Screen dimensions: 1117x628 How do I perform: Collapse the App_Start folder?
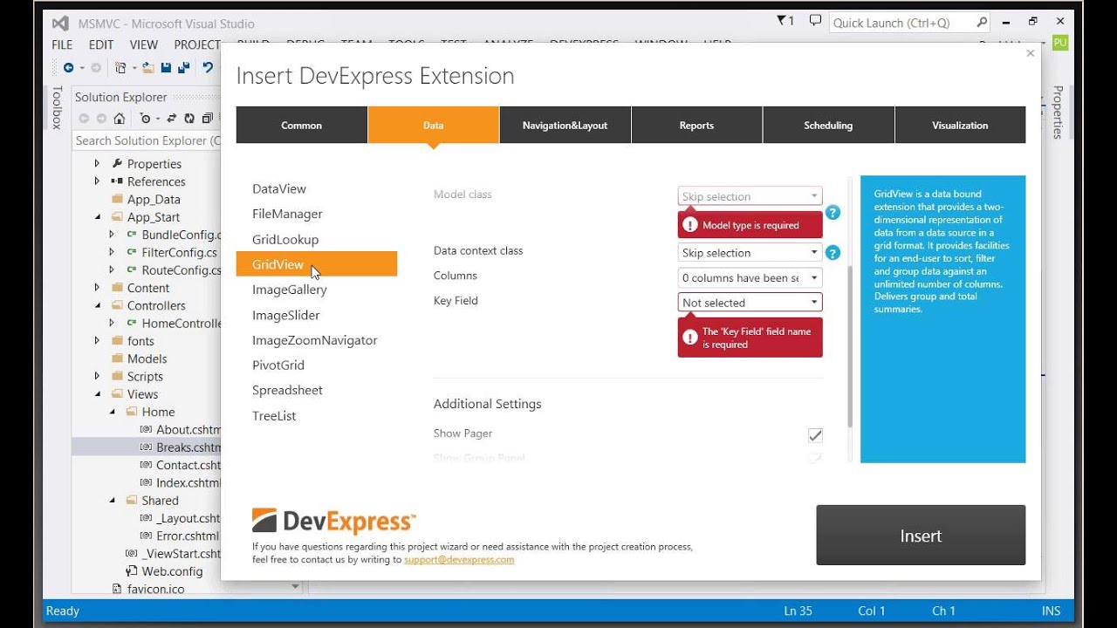[97, 217]
